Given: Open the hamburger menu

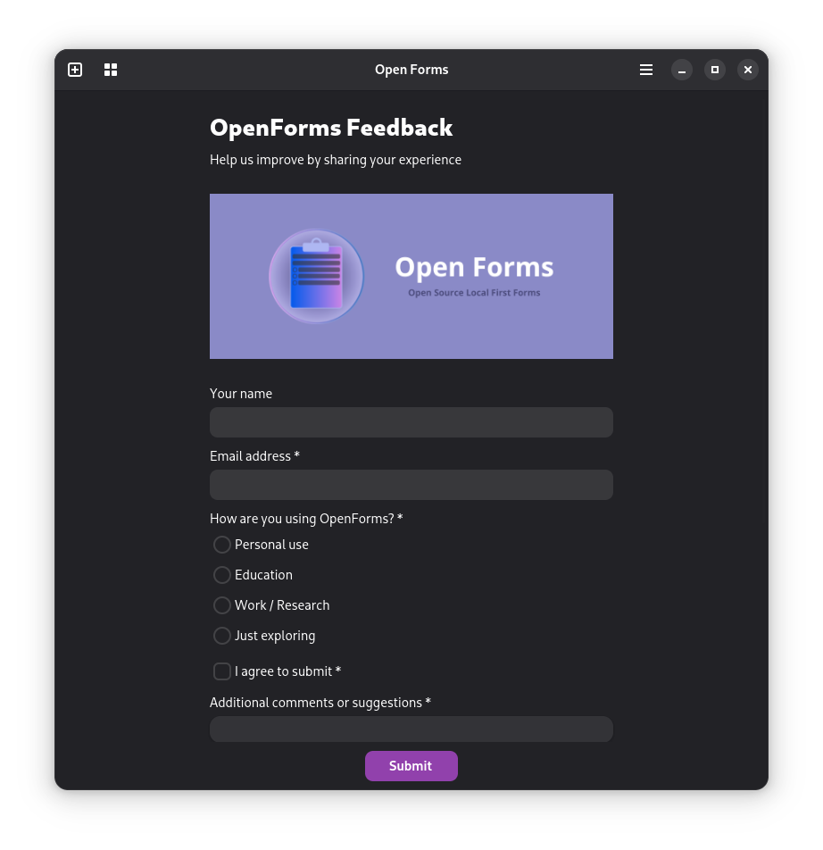Looking at the screenshot, I should click(x=645, y=69).
